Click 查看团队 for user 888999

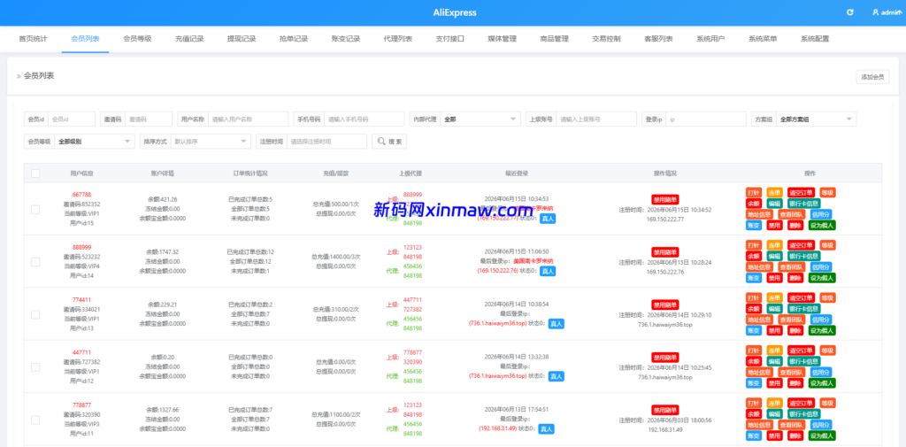[x=791, y=266]
